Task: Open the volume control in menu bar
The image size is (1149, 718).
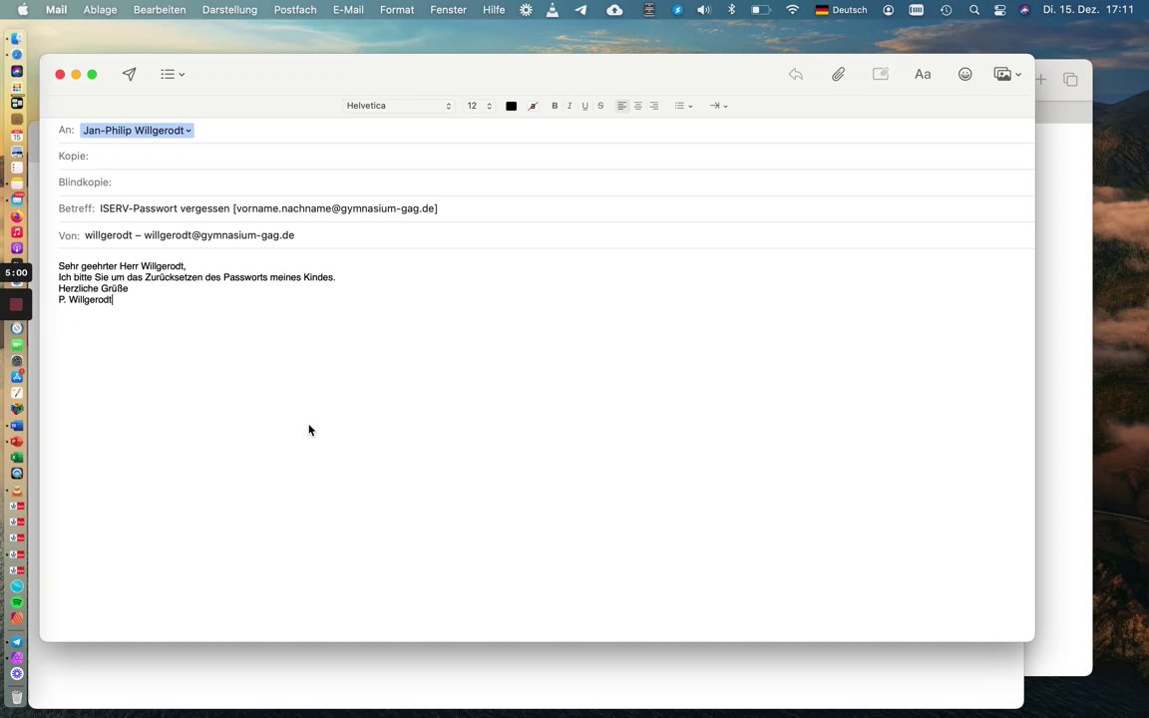Action: click(x=703, y=10)
